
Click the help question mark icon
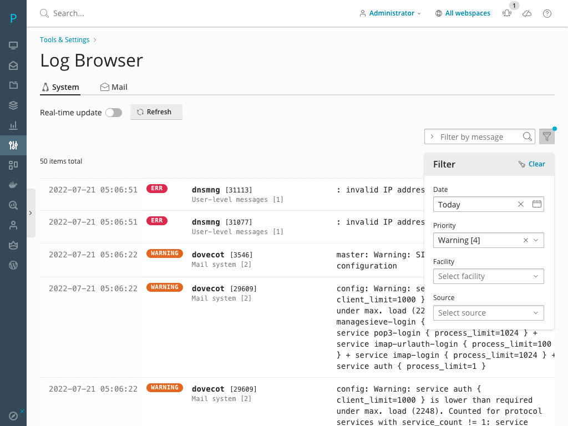(x=547, y=13)
